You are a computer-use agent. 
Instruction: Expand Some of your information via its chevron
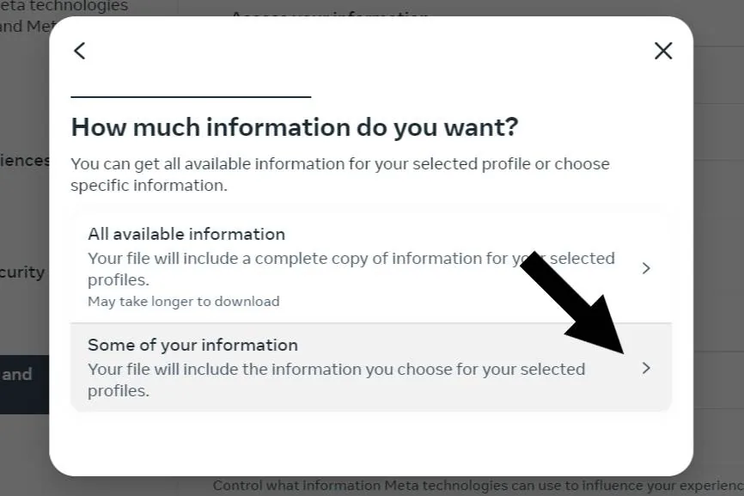click(646, 368)
